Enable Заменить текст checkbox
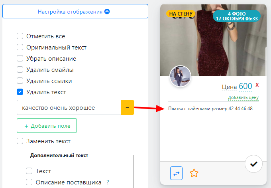Image resolution: width=271 pixels, height=188 pixels. click(x=20, y=141)
